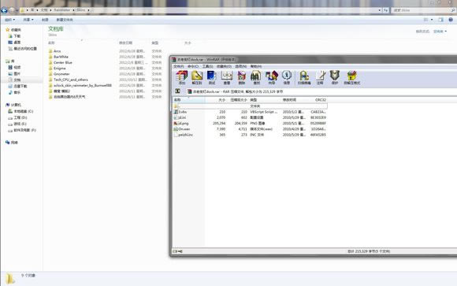Open Local Disk (C:) in sidebar

point(20,111)
